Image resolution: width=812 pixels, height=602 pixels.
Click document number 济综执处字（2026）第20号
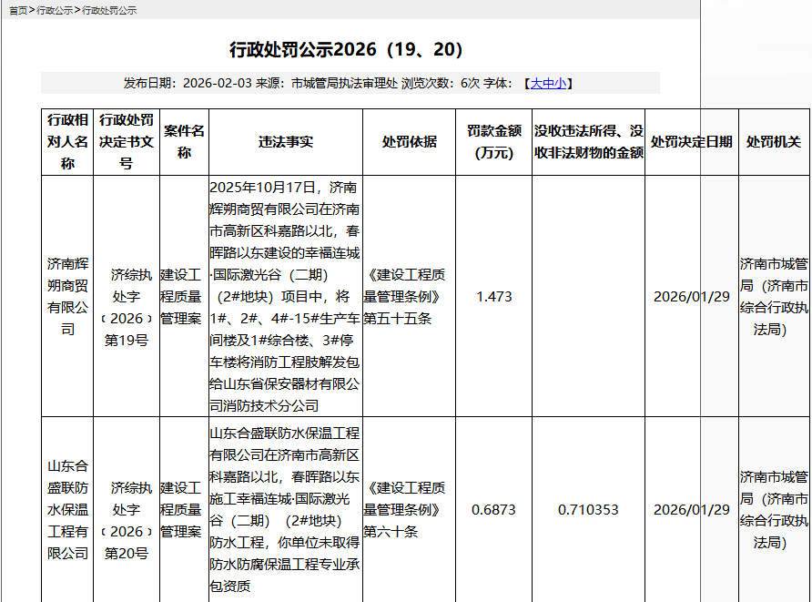[127, 510]
